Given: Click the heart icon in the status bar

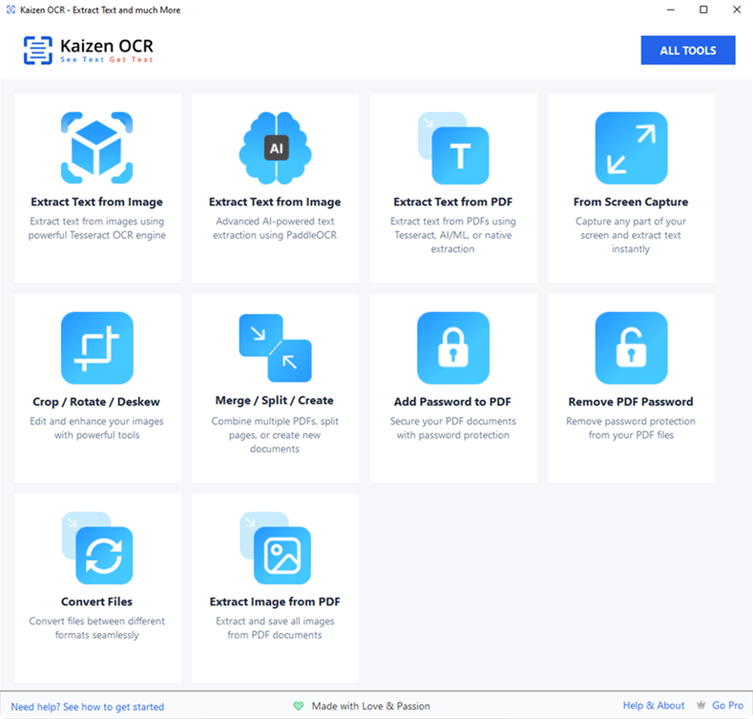Looking at the screenshot, I should (299, 706).
